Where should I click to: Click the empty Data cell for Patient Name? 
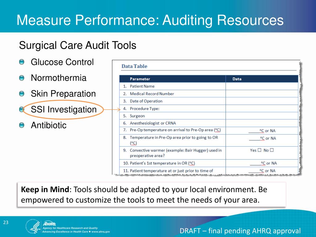tap(262, 86)
